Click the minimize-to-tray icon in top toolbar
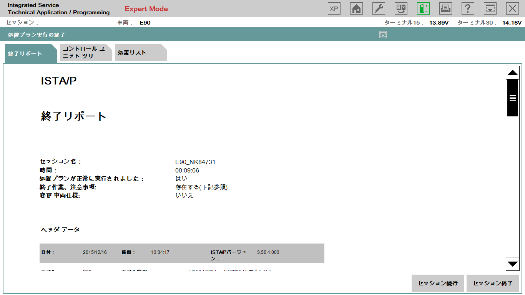The height and width of the screenshot is (295, 525). pos(490,8)
